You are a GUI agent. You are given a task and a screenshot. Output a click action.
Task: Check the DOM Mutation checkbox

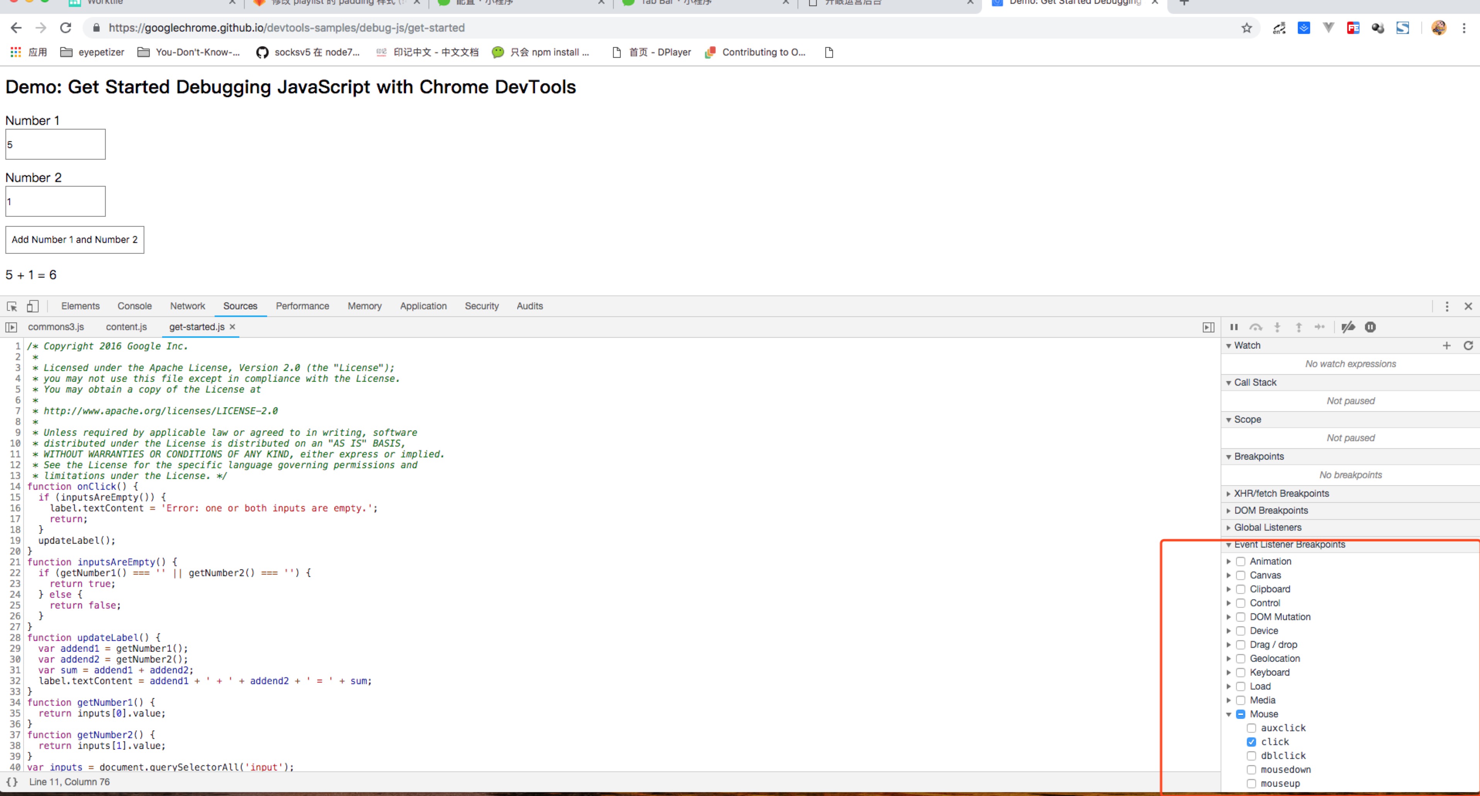tap(1240, 617)
